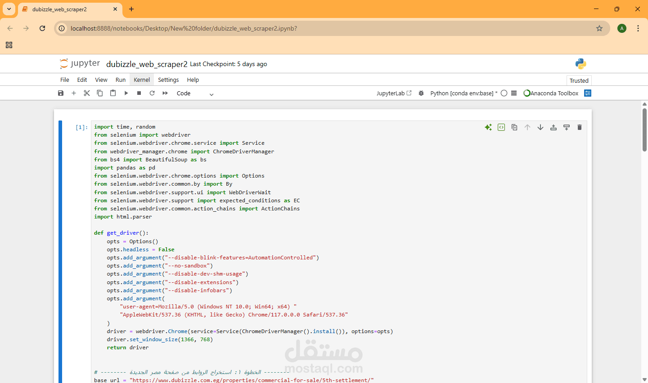Restart kernel and run all cells
648x383 pixels.
[165, 93]
